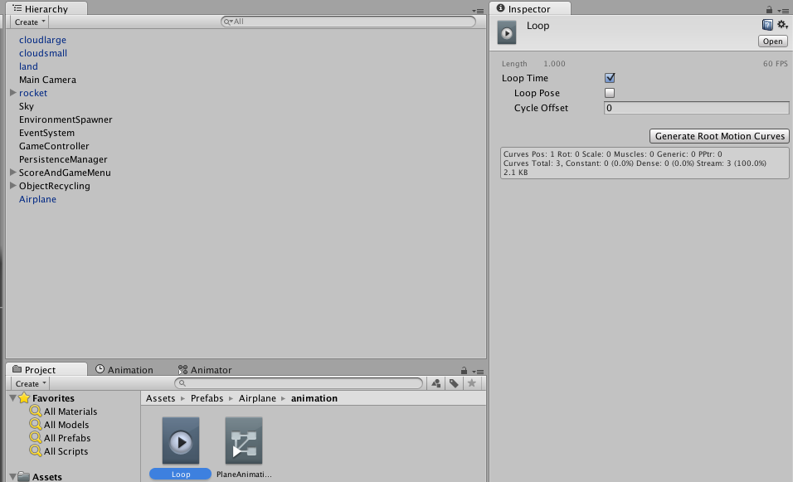Viewport: 793px width, 482px height.
Task: Toggle the Inspector lock icon
Action: pos(769,10)
